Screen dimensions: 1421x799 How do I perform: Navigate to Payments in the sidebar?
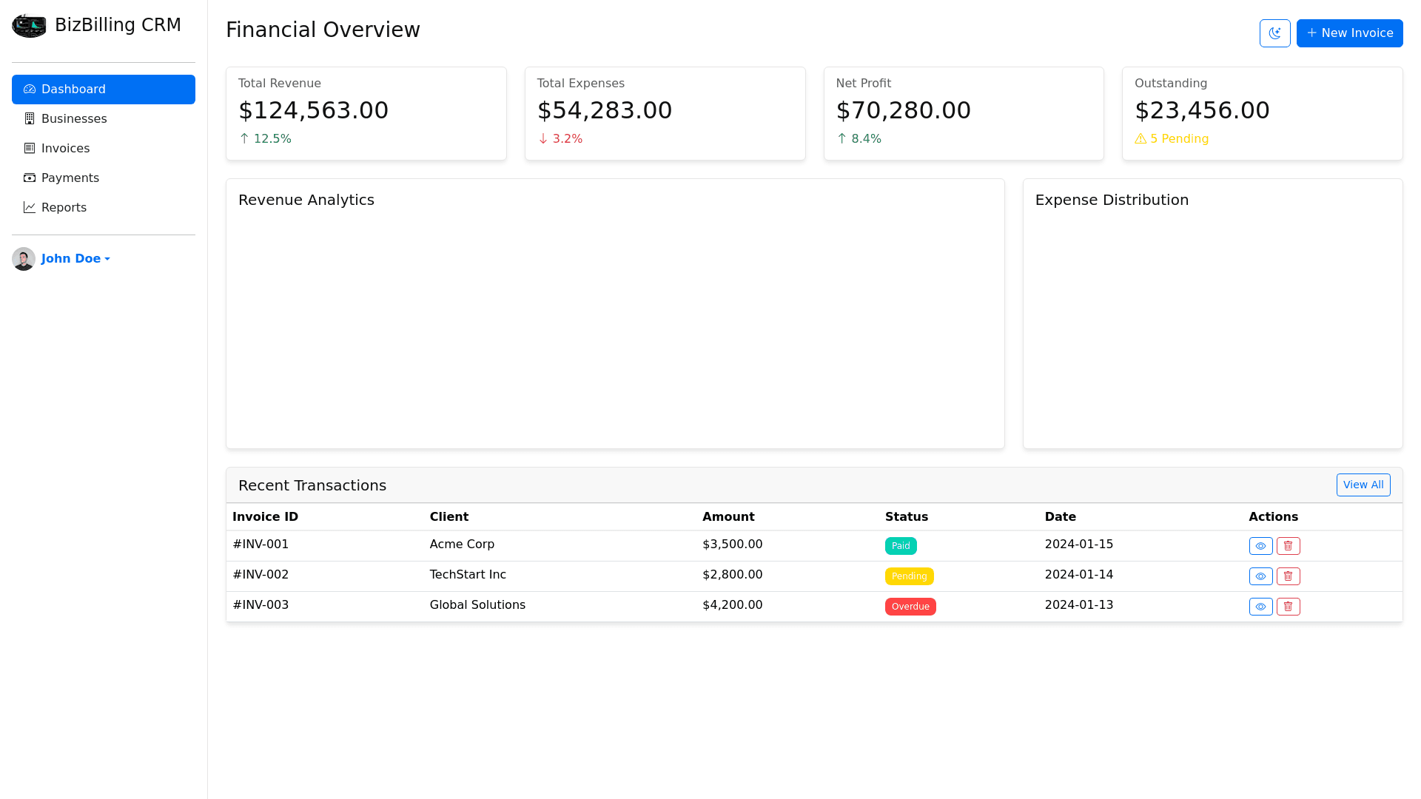point(70,178)
